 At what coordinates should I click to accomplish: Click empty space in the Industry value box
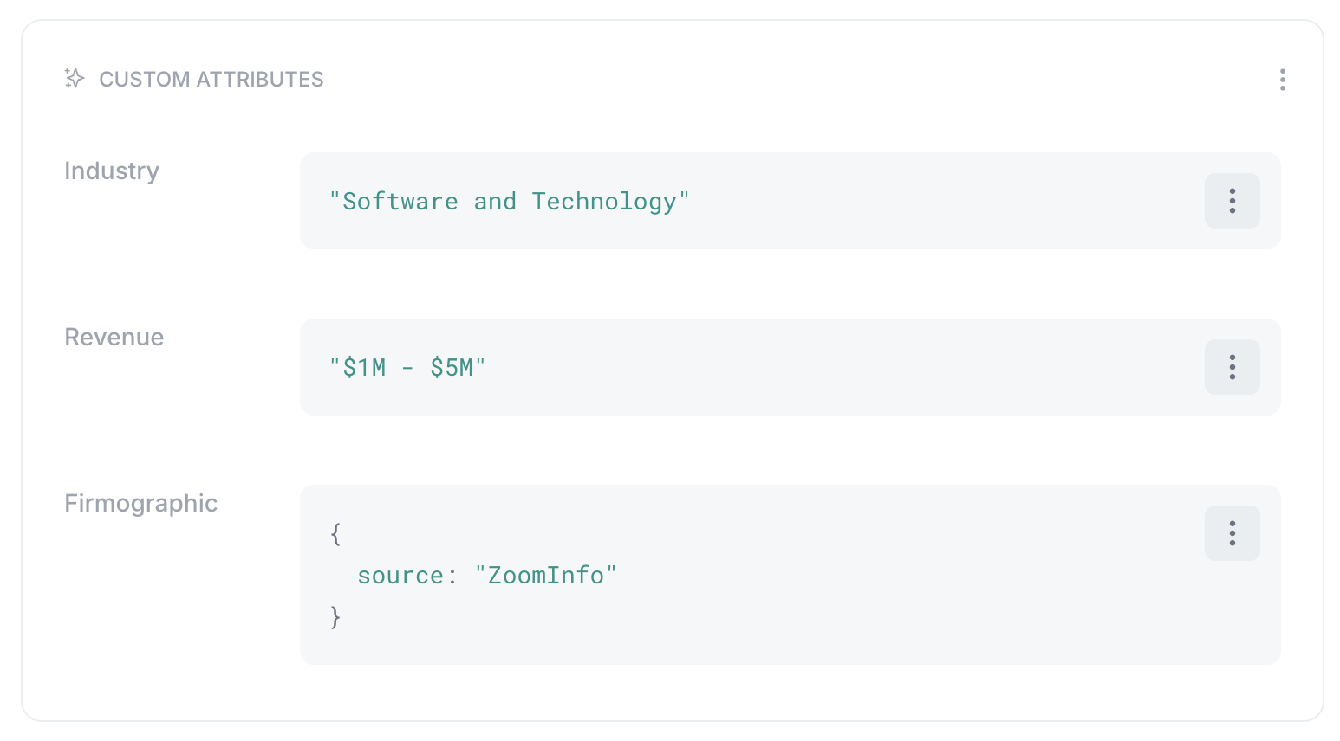click(945, 201)
